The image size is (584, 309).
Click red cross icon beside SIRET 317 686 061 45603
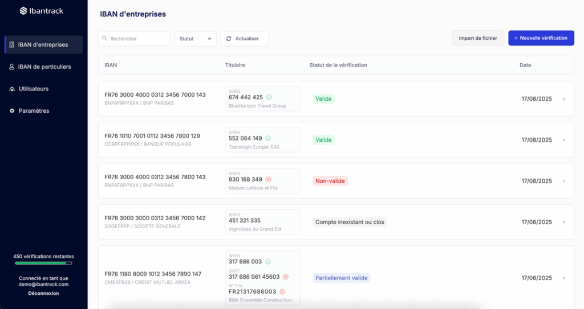coord(286,277)
